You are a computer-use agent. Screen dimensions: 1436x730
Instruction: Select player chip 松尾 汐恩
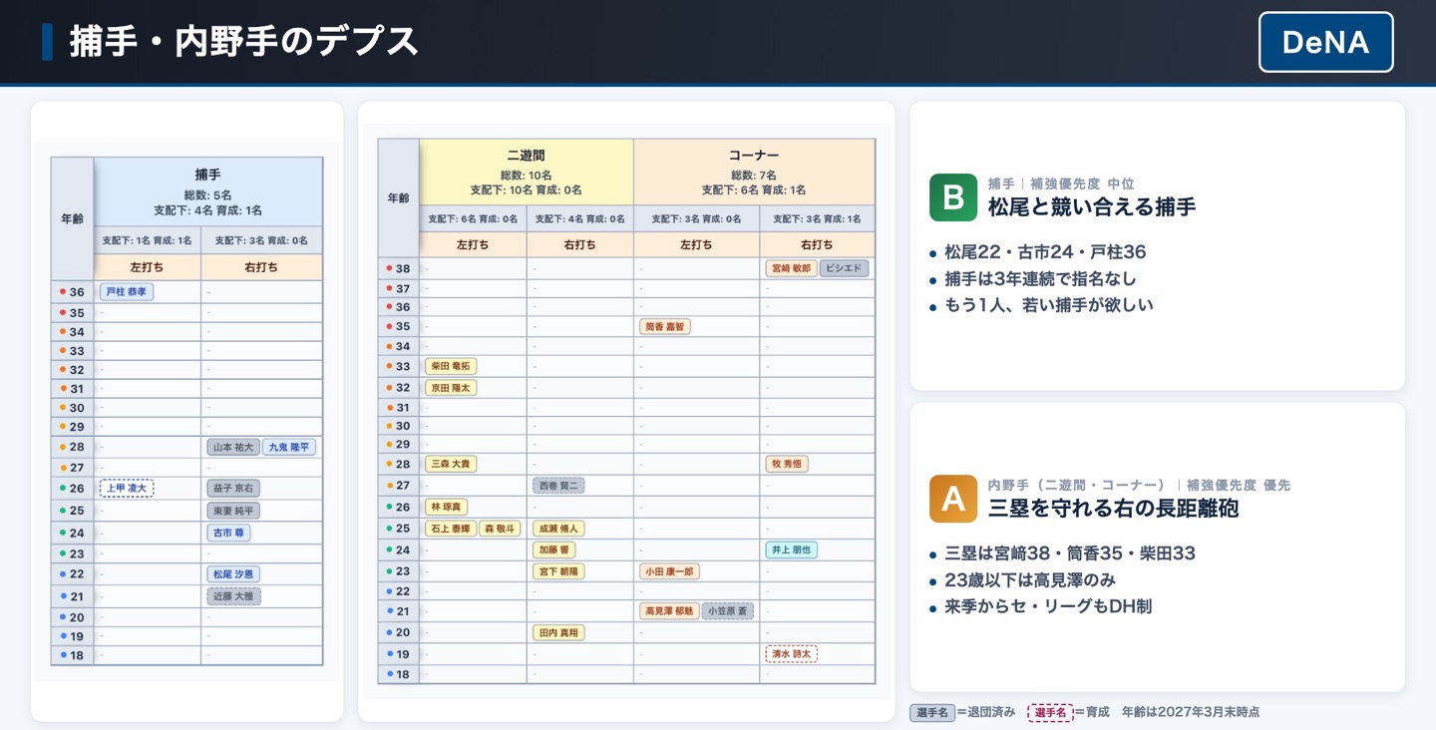click(x=233, y=574)
